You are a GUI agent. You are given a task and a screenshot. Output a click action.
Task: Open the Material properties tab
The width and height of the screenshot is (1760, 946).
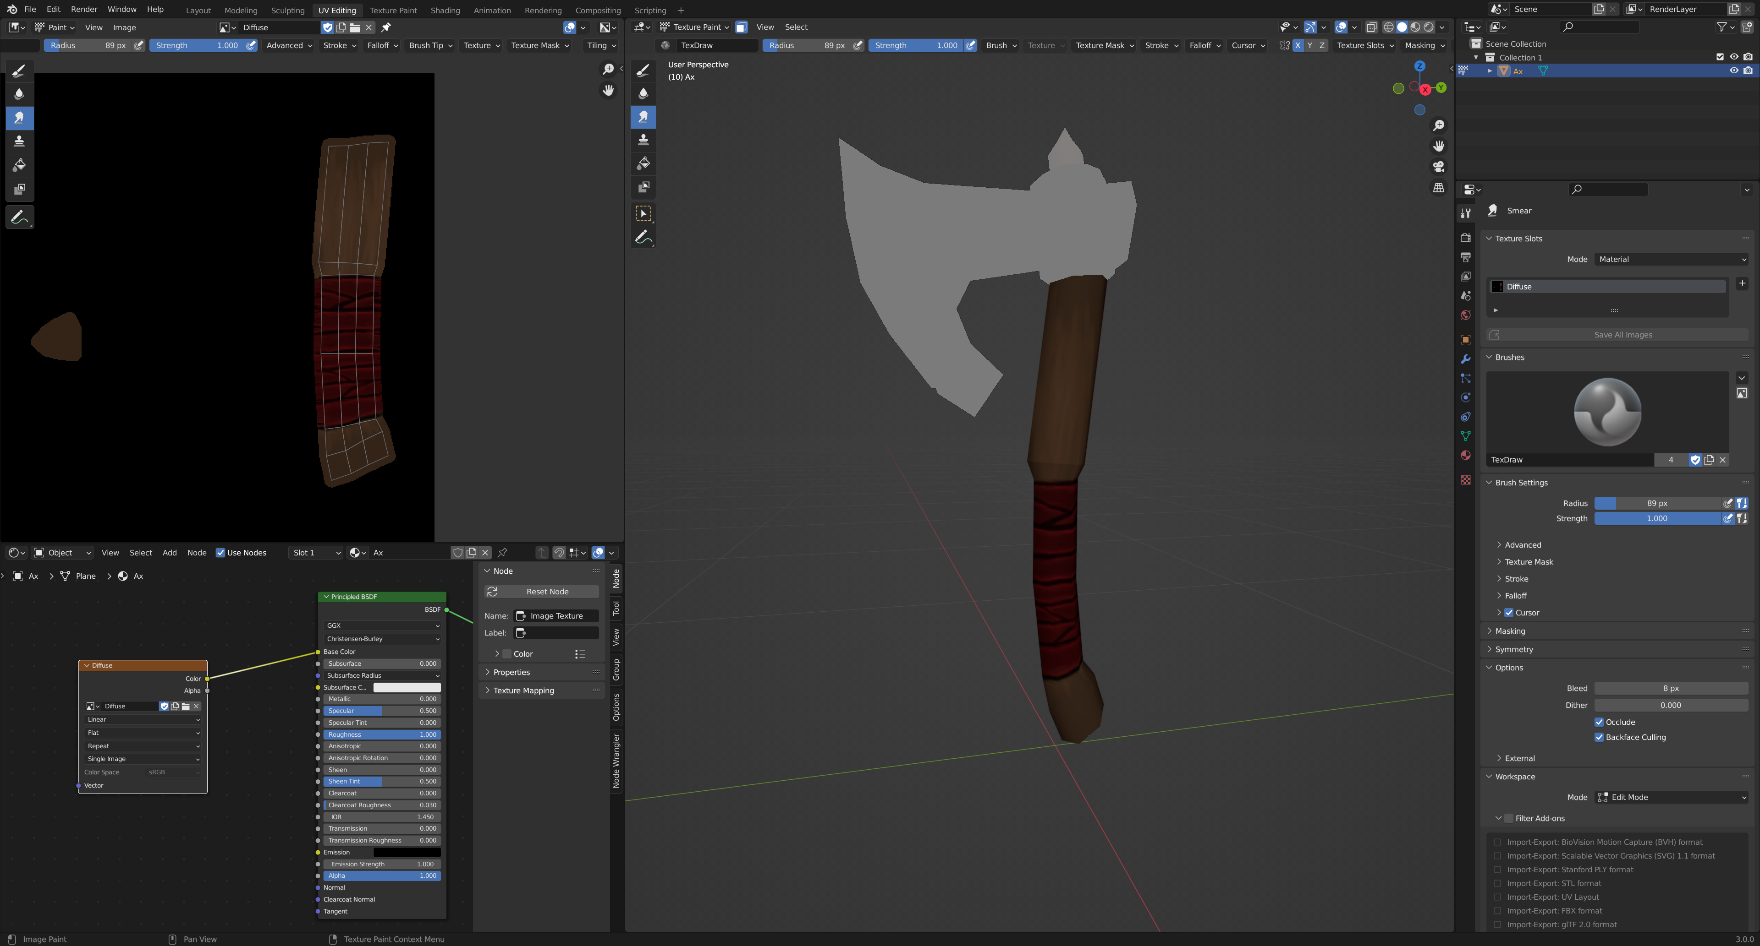1466,455
